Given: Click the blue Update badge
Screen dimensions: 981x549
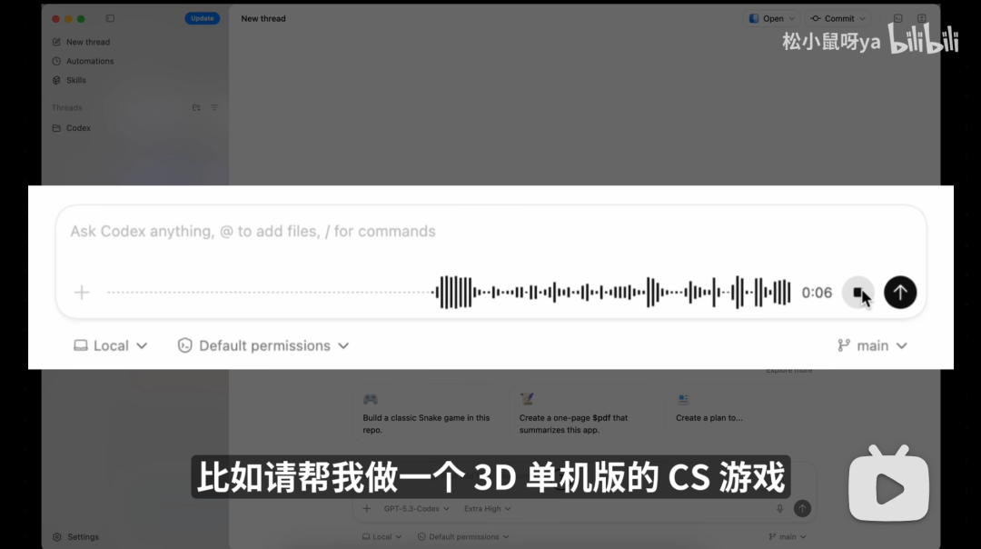Looking at the screenshot, I should click(x=202, y=19).
